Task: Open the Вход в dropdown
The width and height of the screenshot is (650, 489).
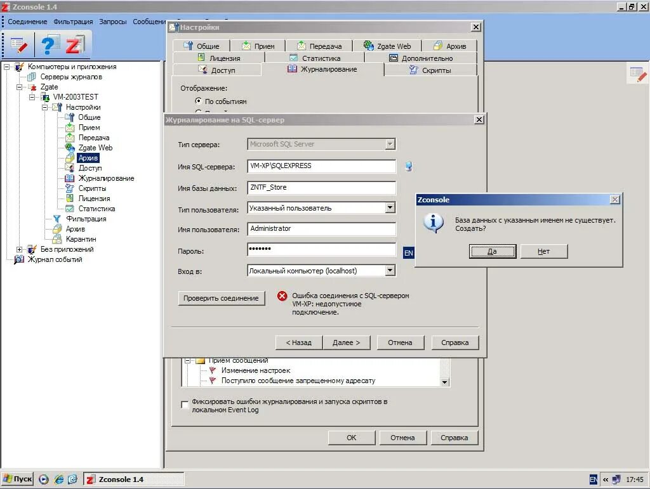Action: tap(390, 270)
